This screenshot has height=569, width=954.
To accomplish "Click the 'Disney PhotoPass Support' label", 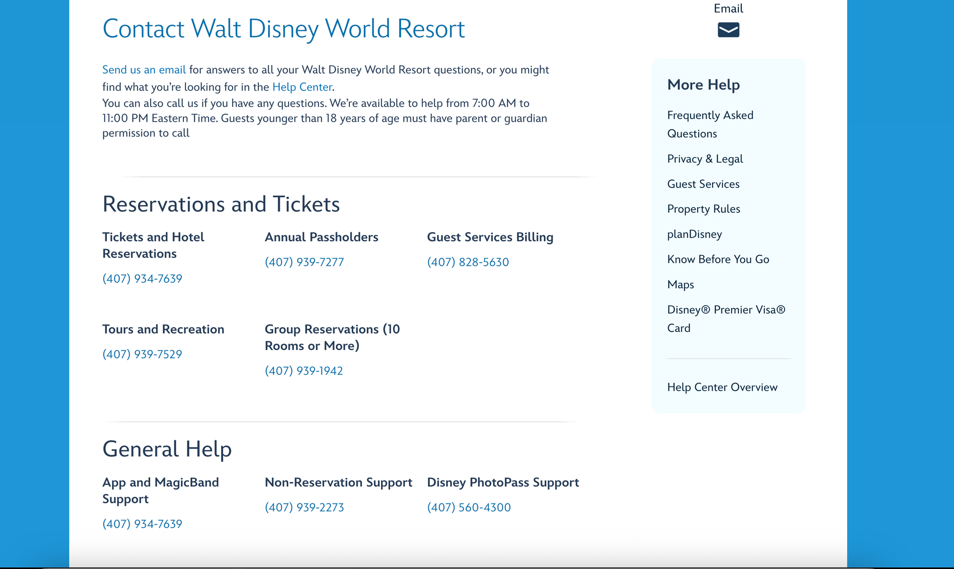I will coord(503,483).
